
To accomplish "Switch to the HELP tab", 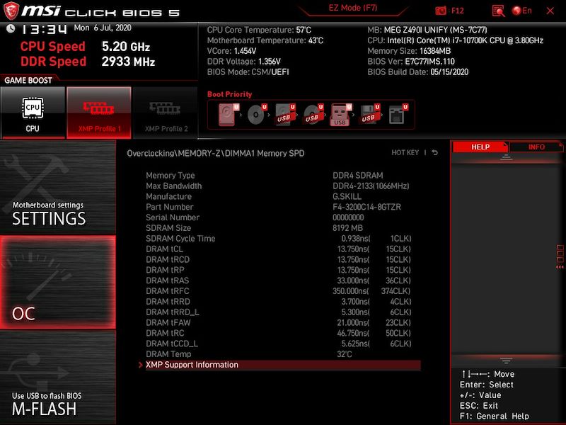I will pyautogui.click(x=480, y=147).
